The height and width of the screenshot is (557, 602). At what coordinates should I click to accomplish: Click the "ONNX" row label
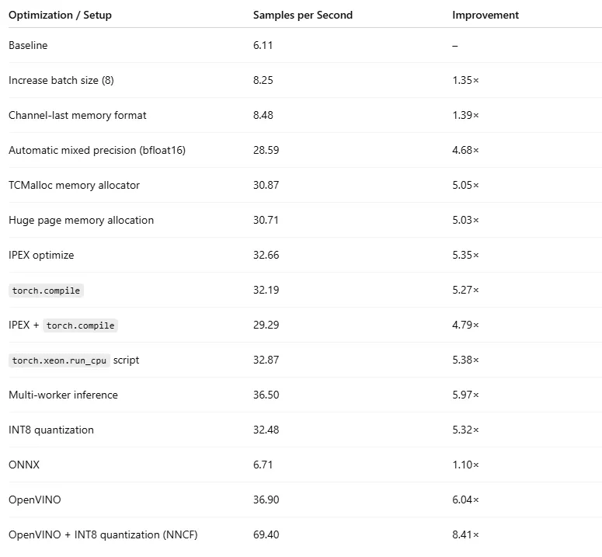tap(23, 465)
